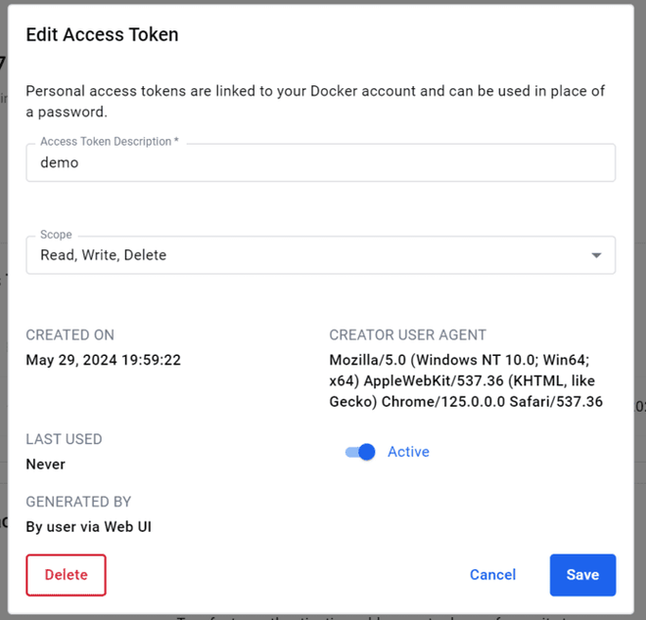
Task: Click the GENERATED BY label
Action: click(x=78, y=502)
